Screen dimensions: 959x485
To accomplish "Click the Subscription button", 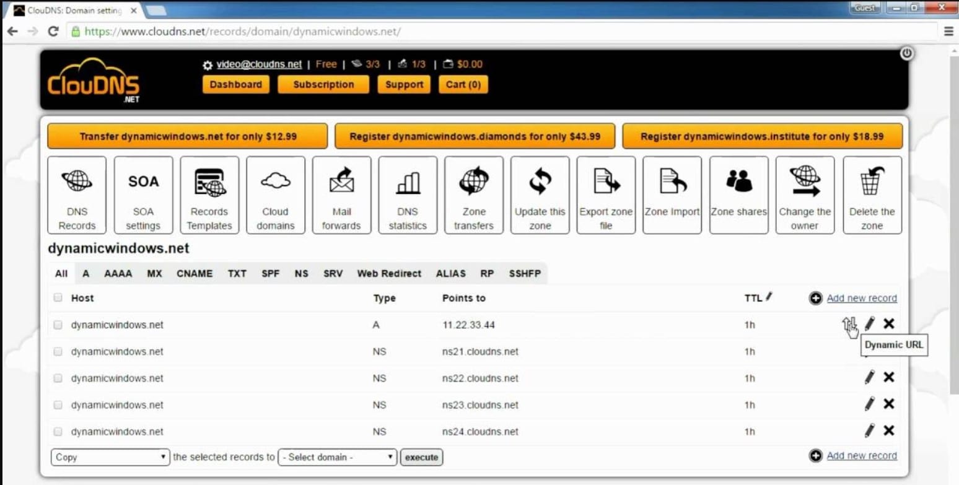I will [x=323, y=85].
